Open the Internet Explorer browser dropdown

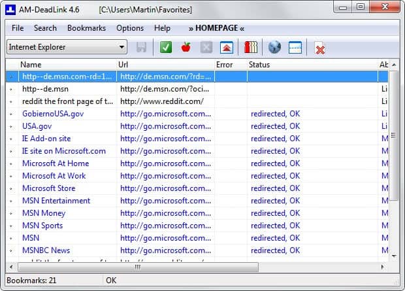click(x=67, y=47)
